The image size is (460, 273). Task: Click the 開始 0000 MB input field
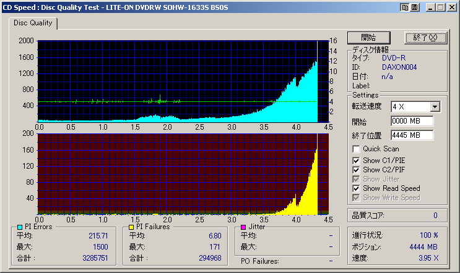(x=412, y=121)
